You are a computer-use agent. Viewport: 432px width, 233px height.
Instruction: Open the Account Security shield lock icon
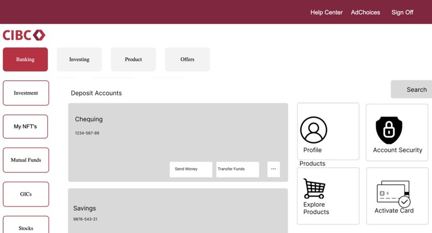coord(389,130)
